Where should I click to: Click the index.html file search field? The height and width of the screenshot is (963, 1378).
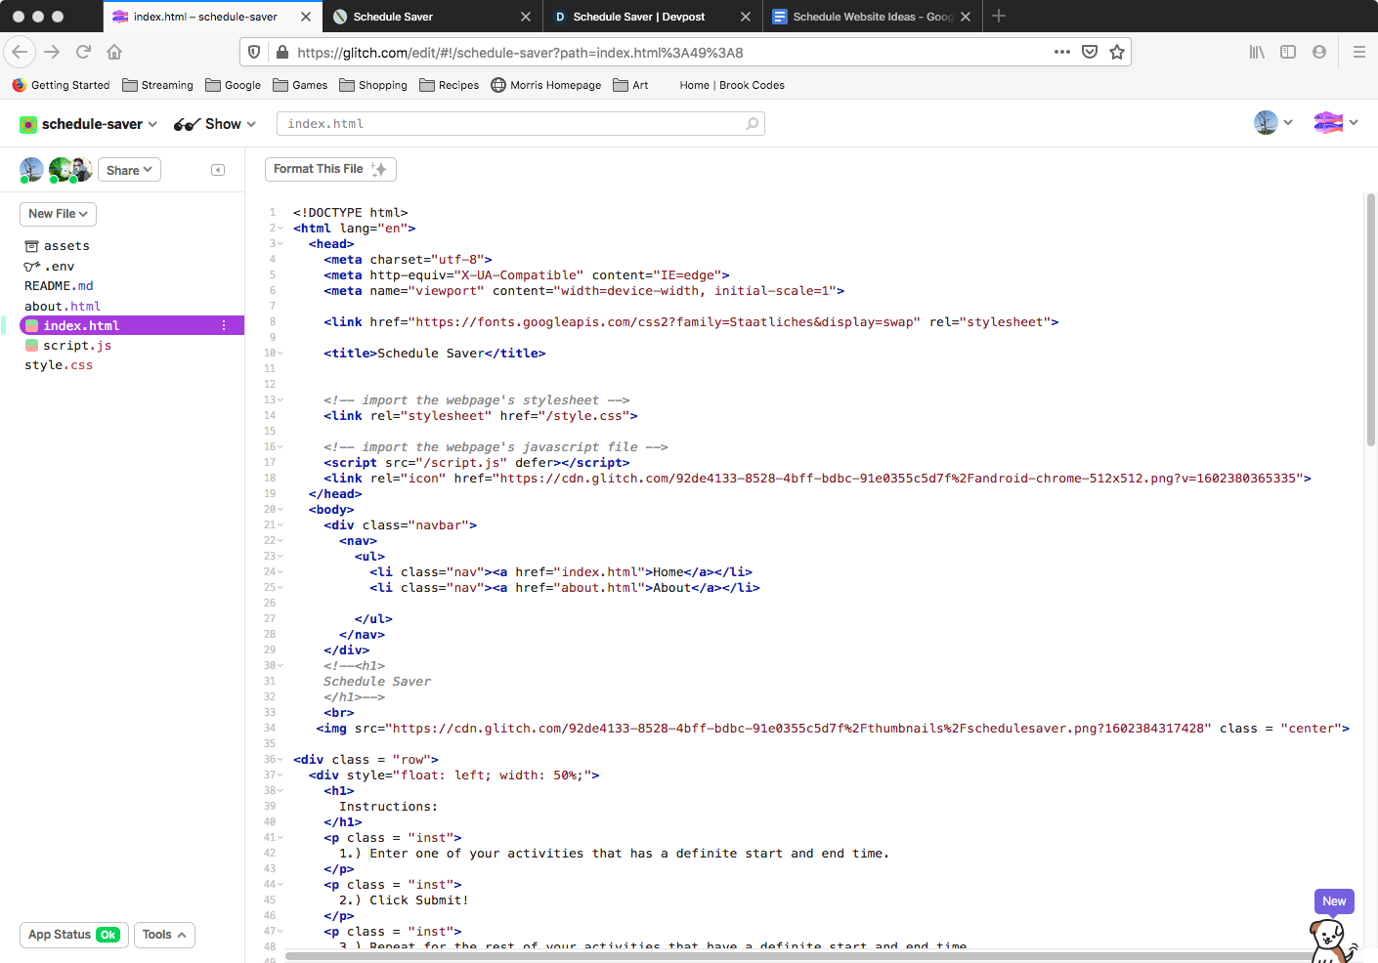[x=520, y=124]
